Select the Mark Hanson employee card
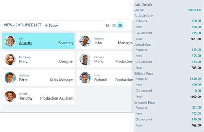The image size is (204, 132). pyautogui.click(x=105, y=59)
